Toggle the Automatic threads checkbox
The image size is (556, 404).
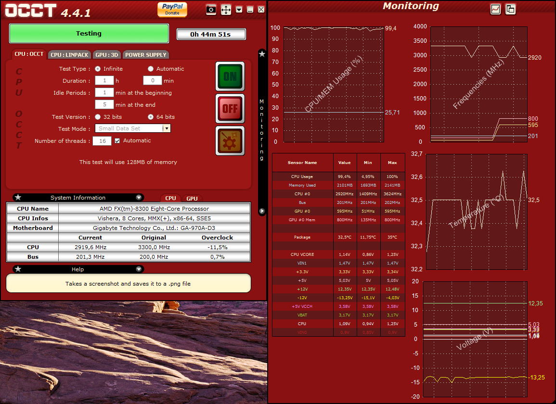(117, 141)
